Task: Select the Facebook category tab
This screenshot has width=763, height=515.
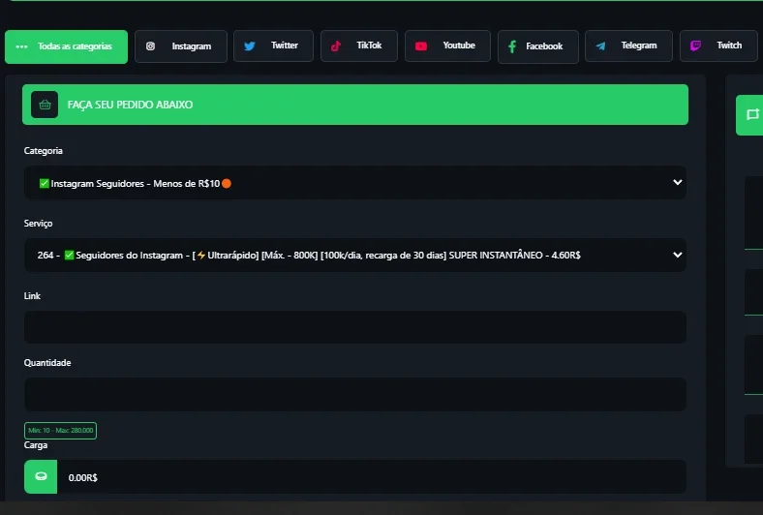Action: pos(538,46)
